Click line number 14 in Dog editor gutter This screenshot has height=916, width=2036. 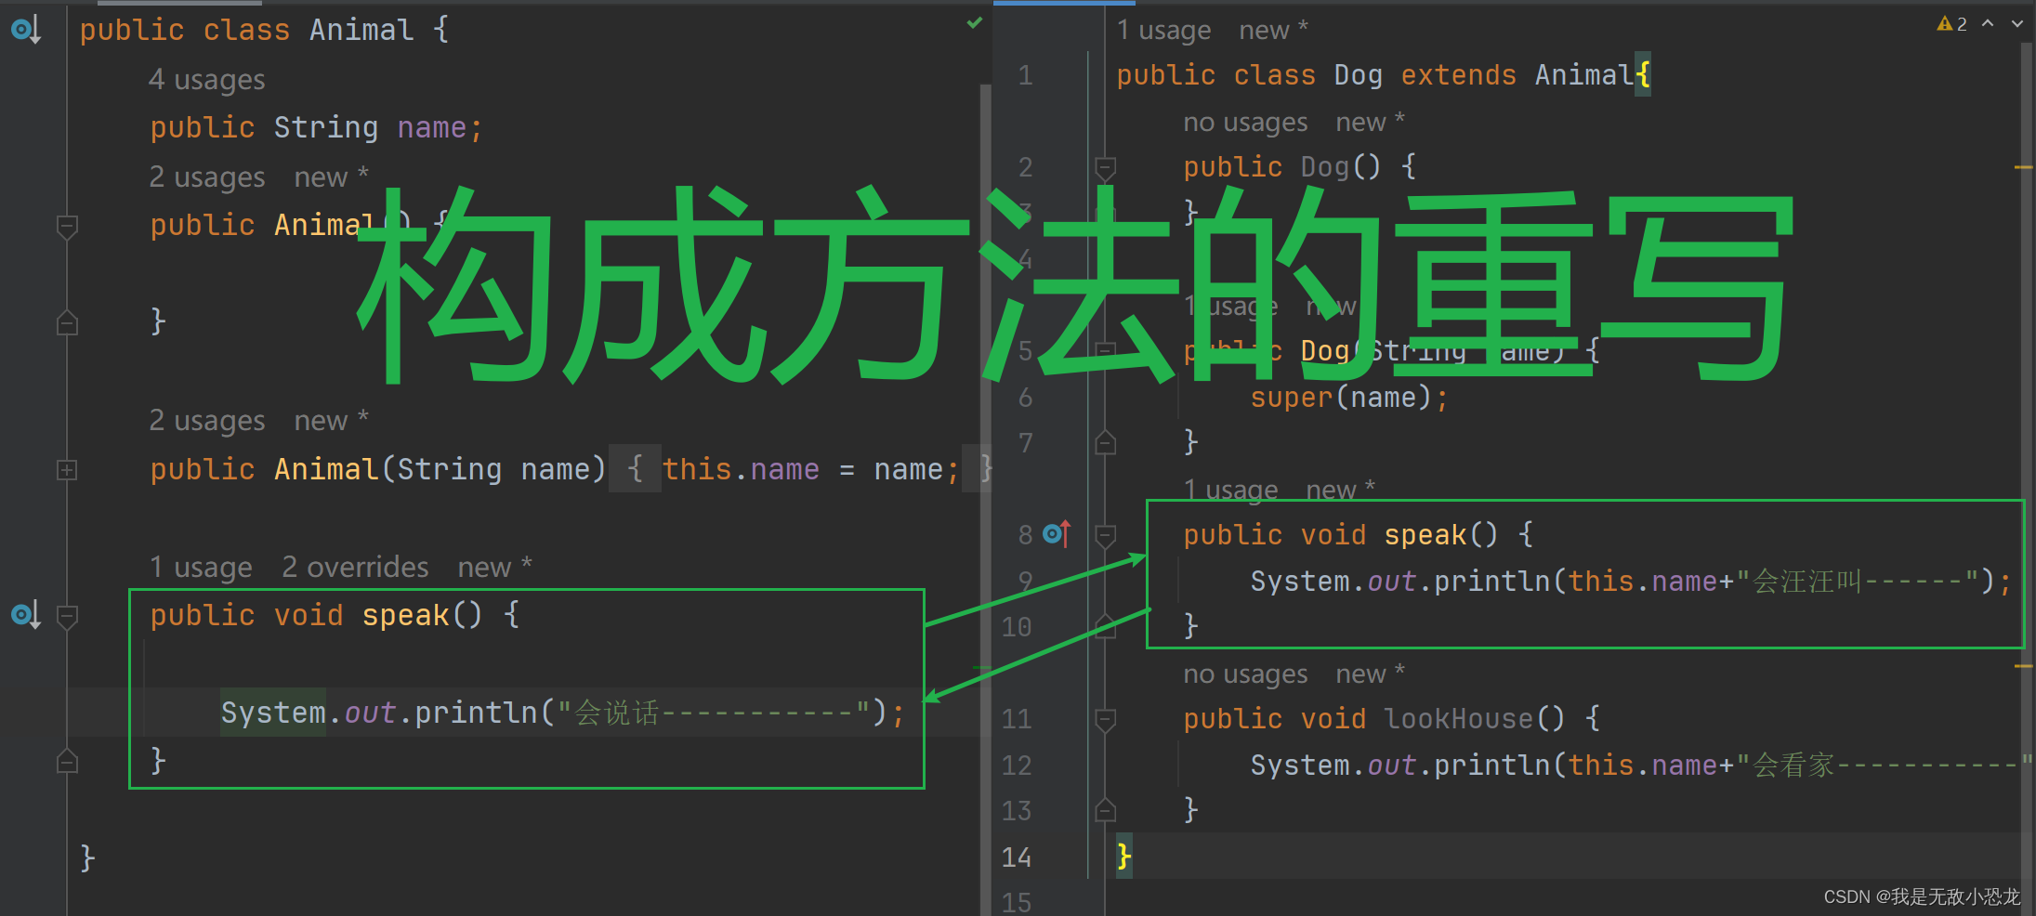pos(1017,857)
